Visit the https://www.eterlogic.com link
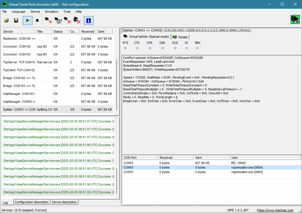This screenshot has height=213, width=302. [x=275, y=210]
